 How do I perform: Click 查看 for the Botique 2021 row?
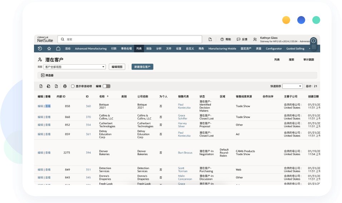point(48,106)
